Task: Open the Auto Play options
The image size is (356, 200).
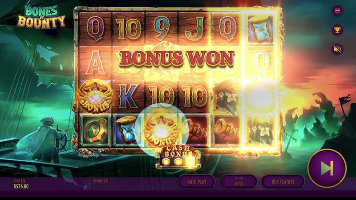Action: point(197,182)
